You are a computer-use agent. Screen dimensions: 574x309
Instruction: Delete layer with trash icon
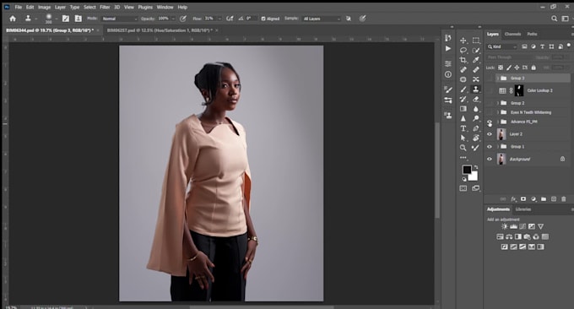click(564, 198)
